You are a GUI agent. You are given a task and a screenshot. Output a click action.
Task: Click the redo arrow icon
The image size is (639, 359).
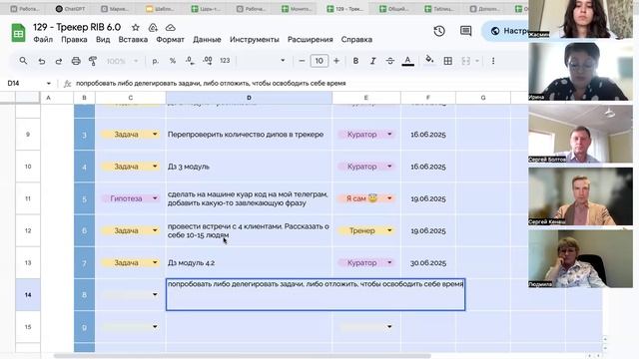point(59,61)
